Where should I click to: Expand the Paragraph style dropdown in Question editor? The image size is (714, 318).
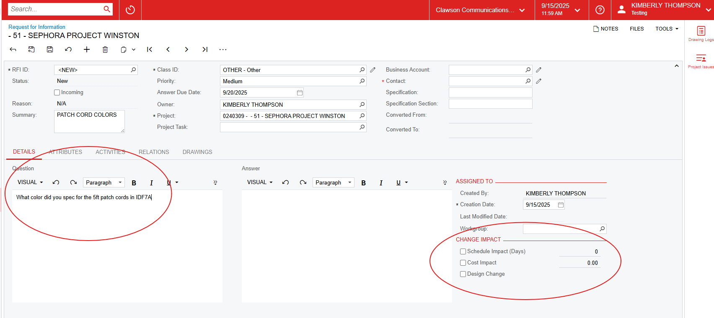pos(103,182)
